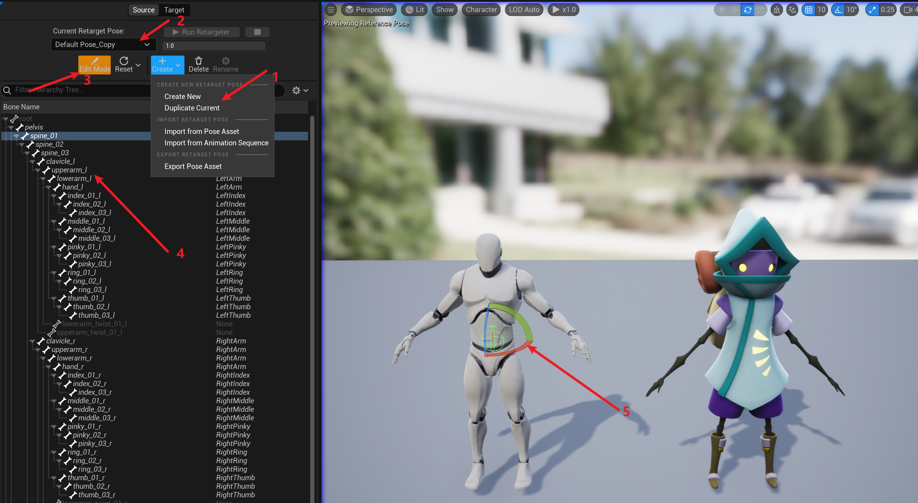
Task: Click the playback speed x1.0 control
Action: click(563, 10)
